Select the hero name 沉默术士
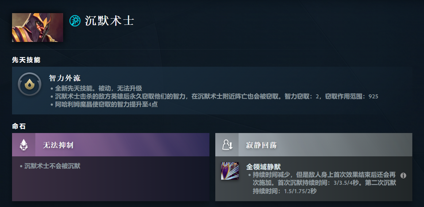 (109, 21)
